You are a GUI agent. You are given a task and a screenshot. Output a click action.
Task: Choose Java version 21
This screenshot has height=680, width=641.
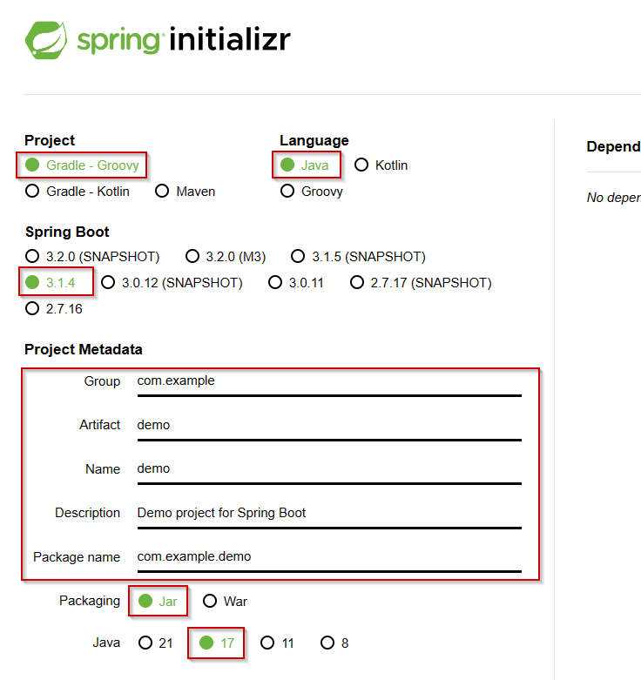click(156, 643)
